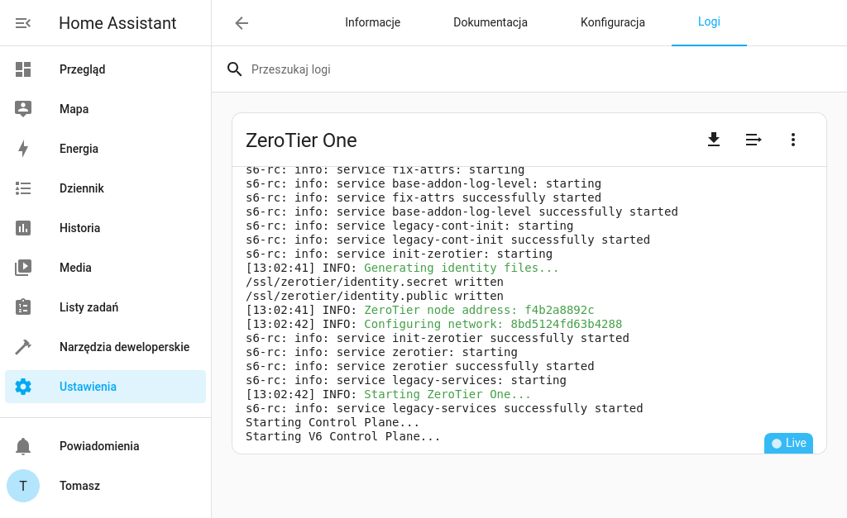Screen dimensions: 847x518
Task: Switch to the Konfiguracja tab
Action: 613,23
